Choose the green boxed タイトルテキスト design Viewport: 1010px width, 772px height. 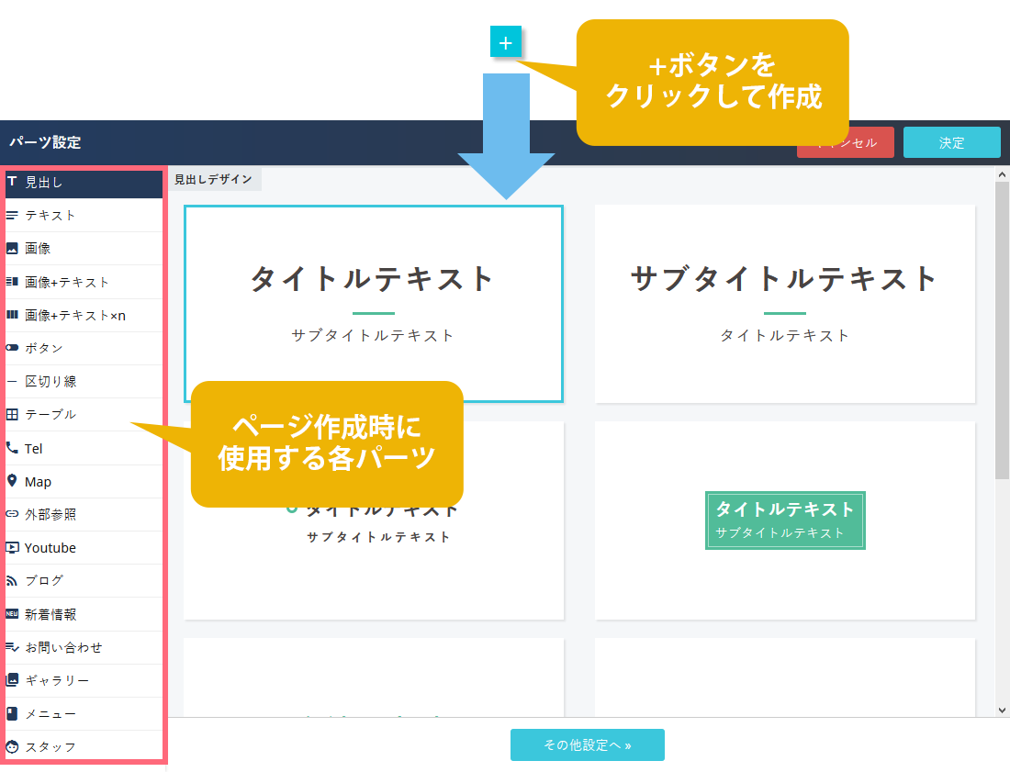point(784,520)
